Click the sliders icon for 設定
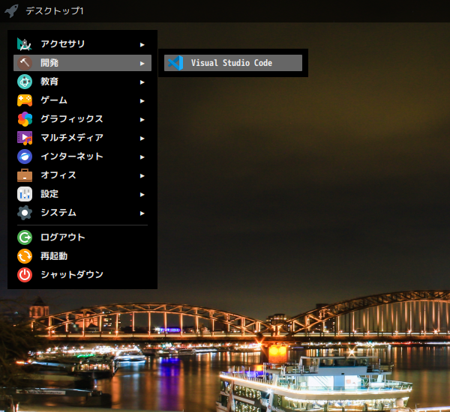The height and width of the screenshot is (412, 450). click(x=25, y=194)
